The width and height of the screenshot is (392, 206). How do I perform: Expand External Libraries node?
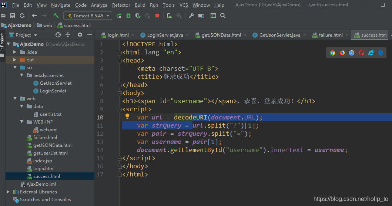8,192
